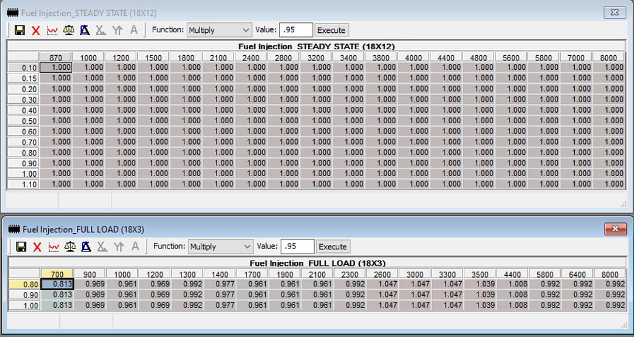Screen dimensions: 634x337
Task: Select the 5600 column header in STEADY STATE
Action: [511, 58]
